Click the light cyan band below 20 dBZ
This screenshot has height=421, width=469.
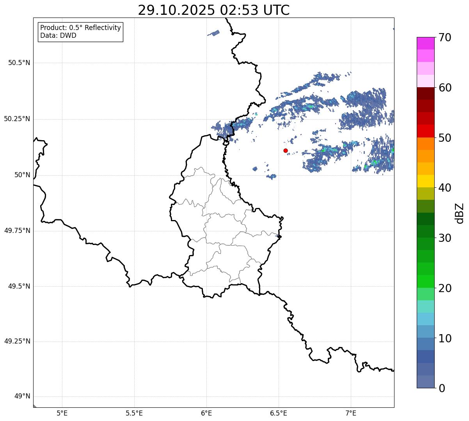pos(425,307)
